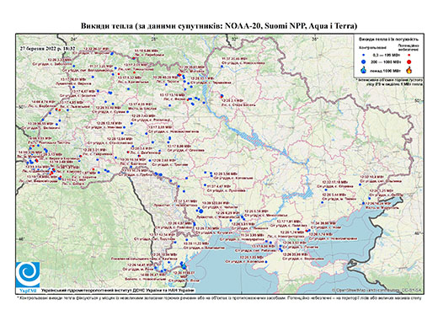Image resolution: width=438 pixels, height=310 pixels.
Task: Click the large blue circle legend symbol
Action: [364, 61]
